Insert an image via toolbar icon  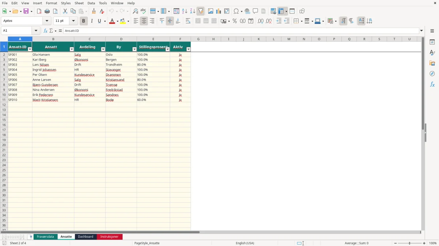pyautogui.click(x=211, y=11)
